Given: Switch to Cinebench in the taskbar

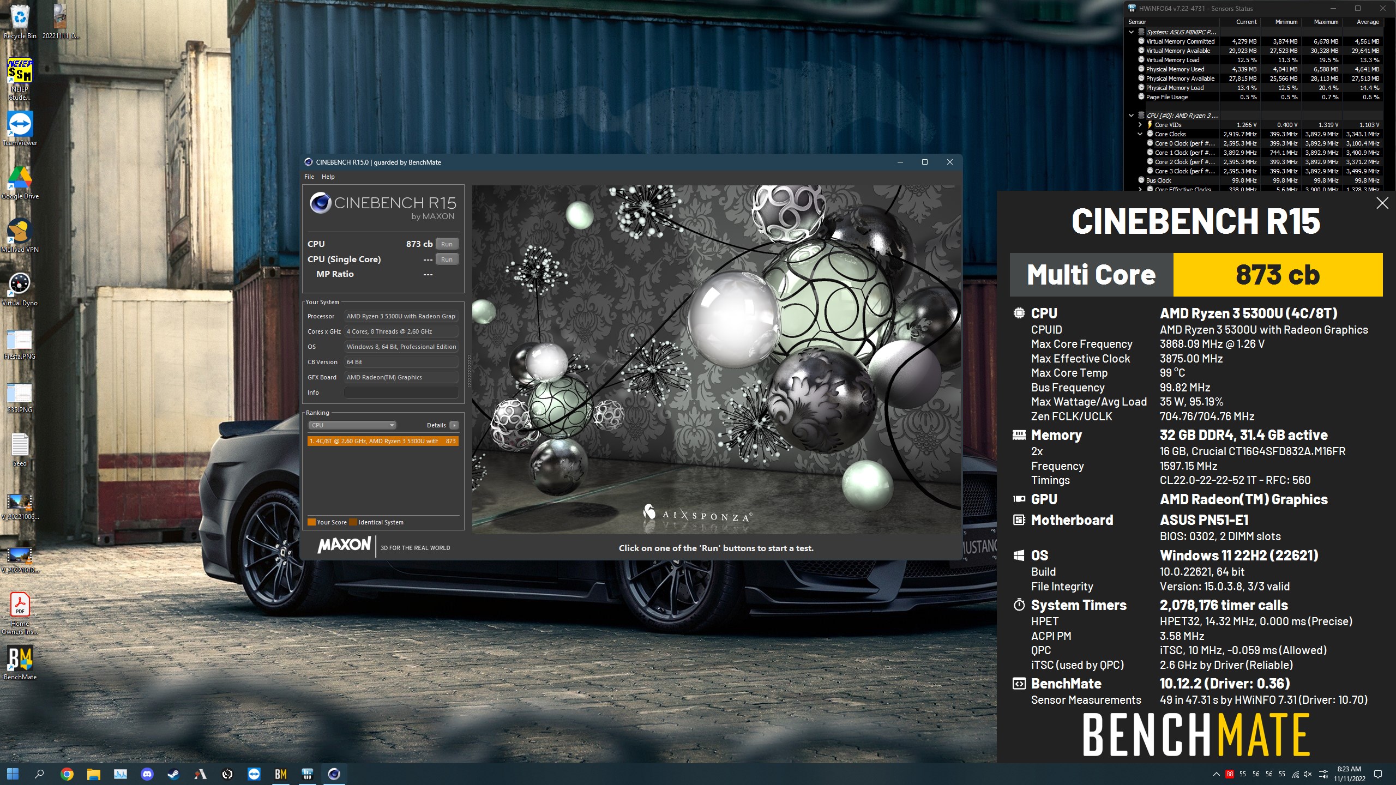Looking at the screenshot, I should point(334,774).
